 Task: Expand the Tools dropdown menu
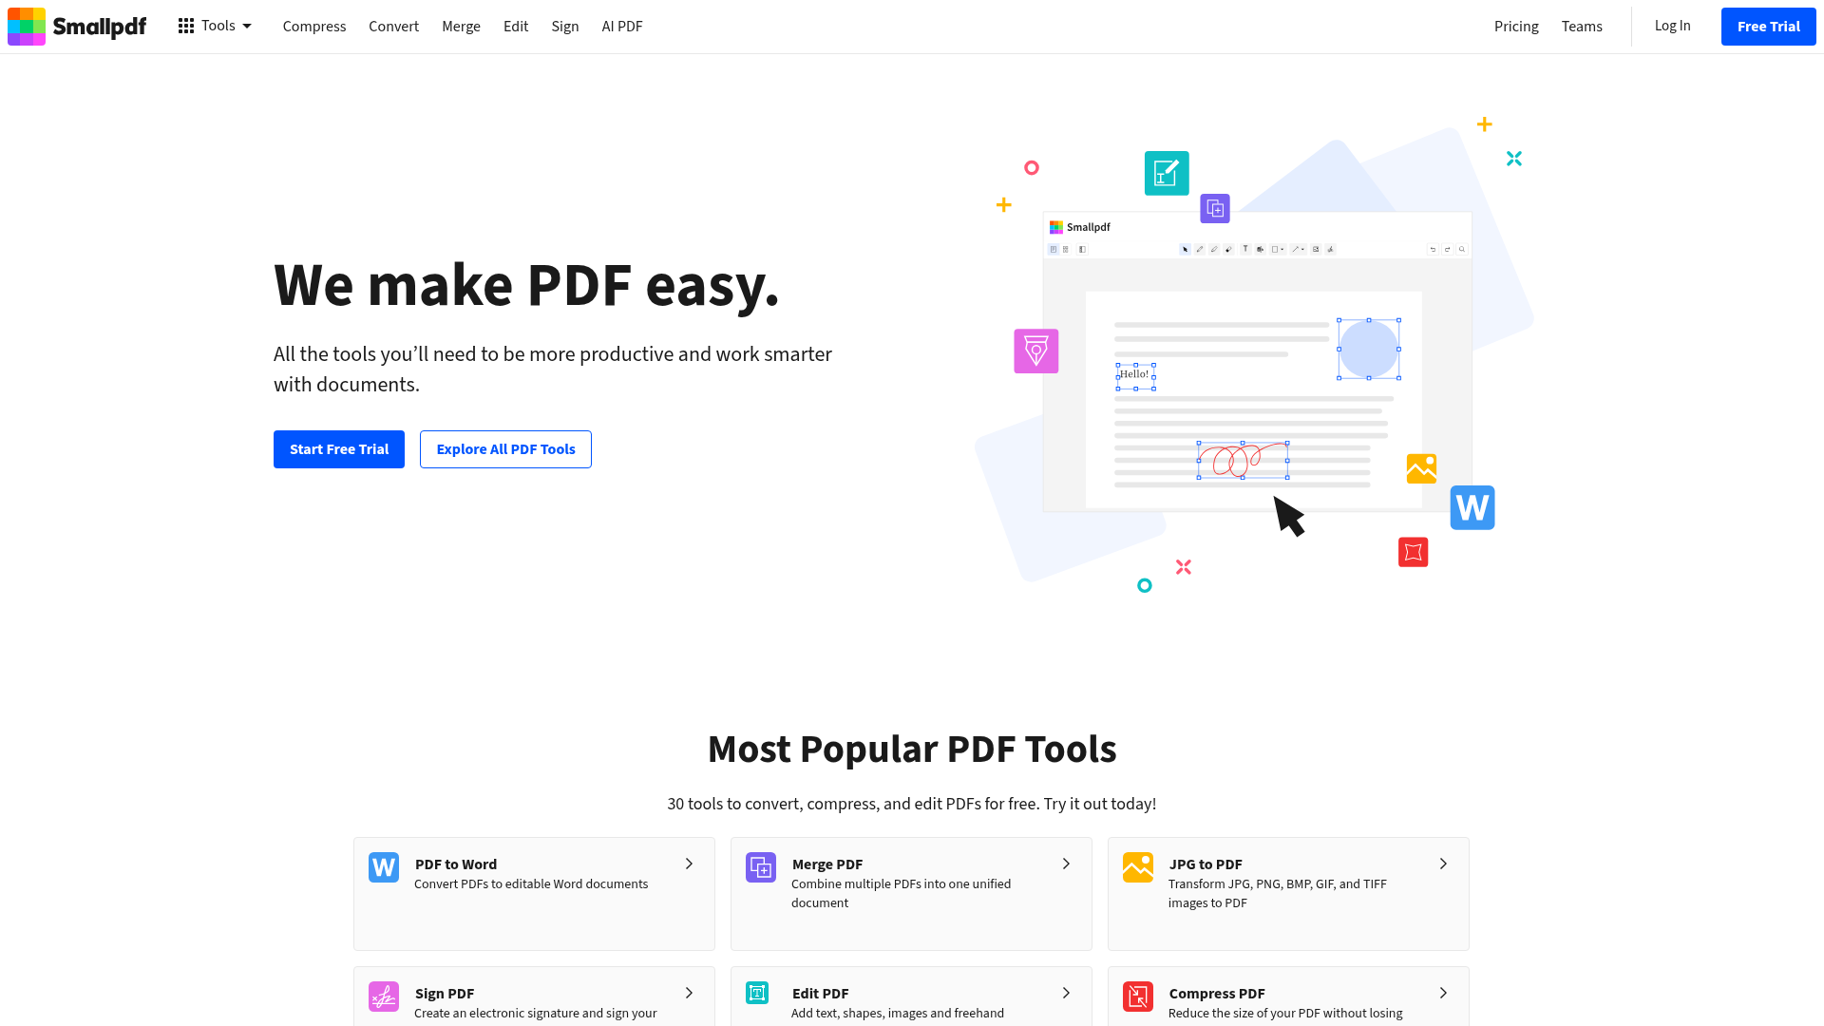click(x=217, y=26)
